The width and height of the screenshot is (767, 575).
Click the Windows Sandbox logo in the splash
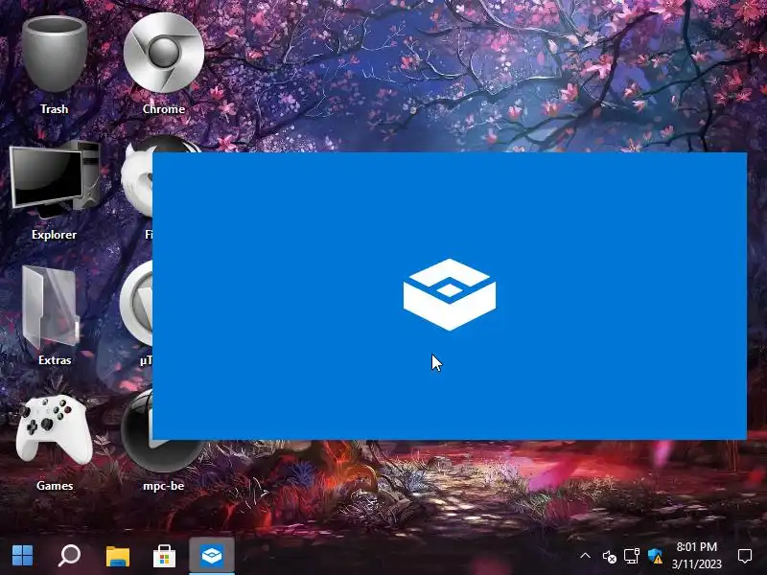pyautogui.click(x=450, y=294)
